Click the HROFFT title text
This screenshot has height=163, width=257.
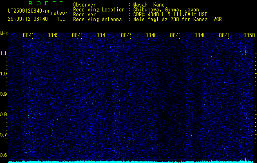(x=42, y=3)
